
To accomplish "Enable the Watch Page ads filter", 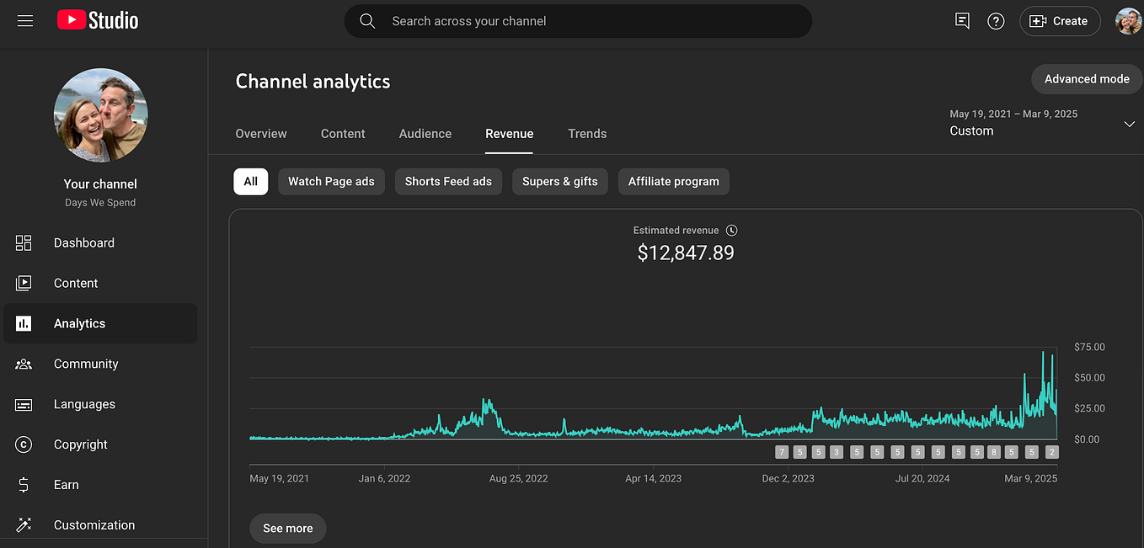I will pos(331,181).
